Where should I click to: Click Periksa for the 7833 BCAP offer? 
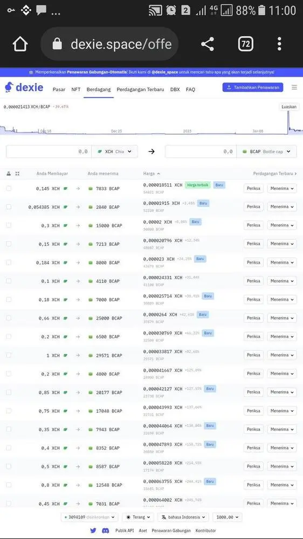point(253,188)
